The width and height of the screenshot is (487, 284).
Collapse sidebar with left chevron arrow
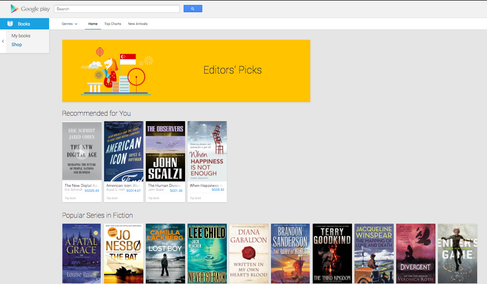click(x=3, y=41)
